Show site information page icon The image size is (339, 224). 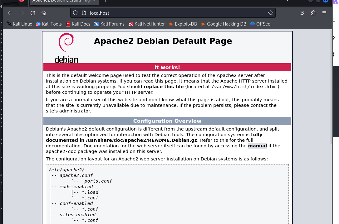[x=84, y=13]
